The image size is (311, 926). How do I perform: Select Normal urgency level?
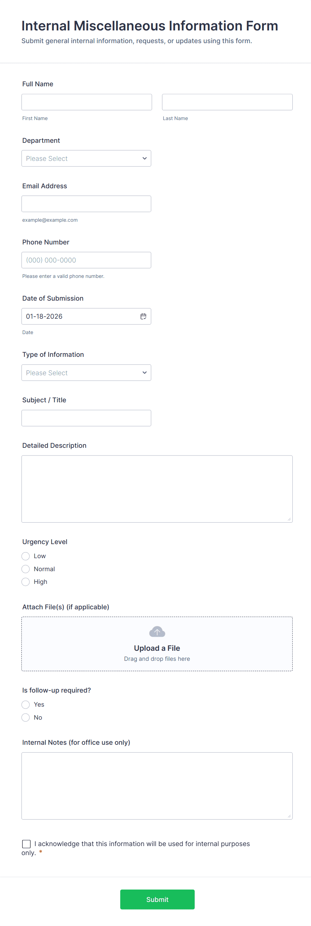point(25,569)
